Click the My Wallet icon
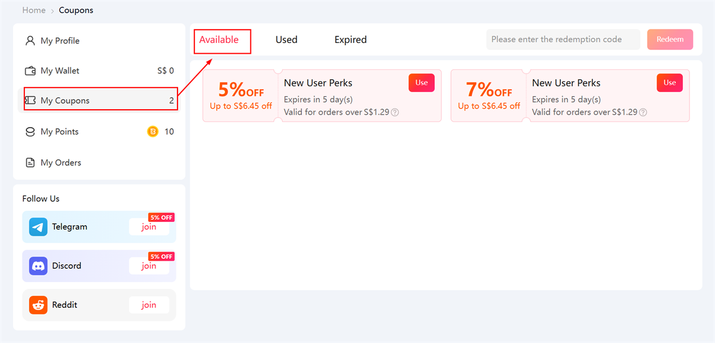Screen dimensions: 715x343 click(x=30, y=70)
